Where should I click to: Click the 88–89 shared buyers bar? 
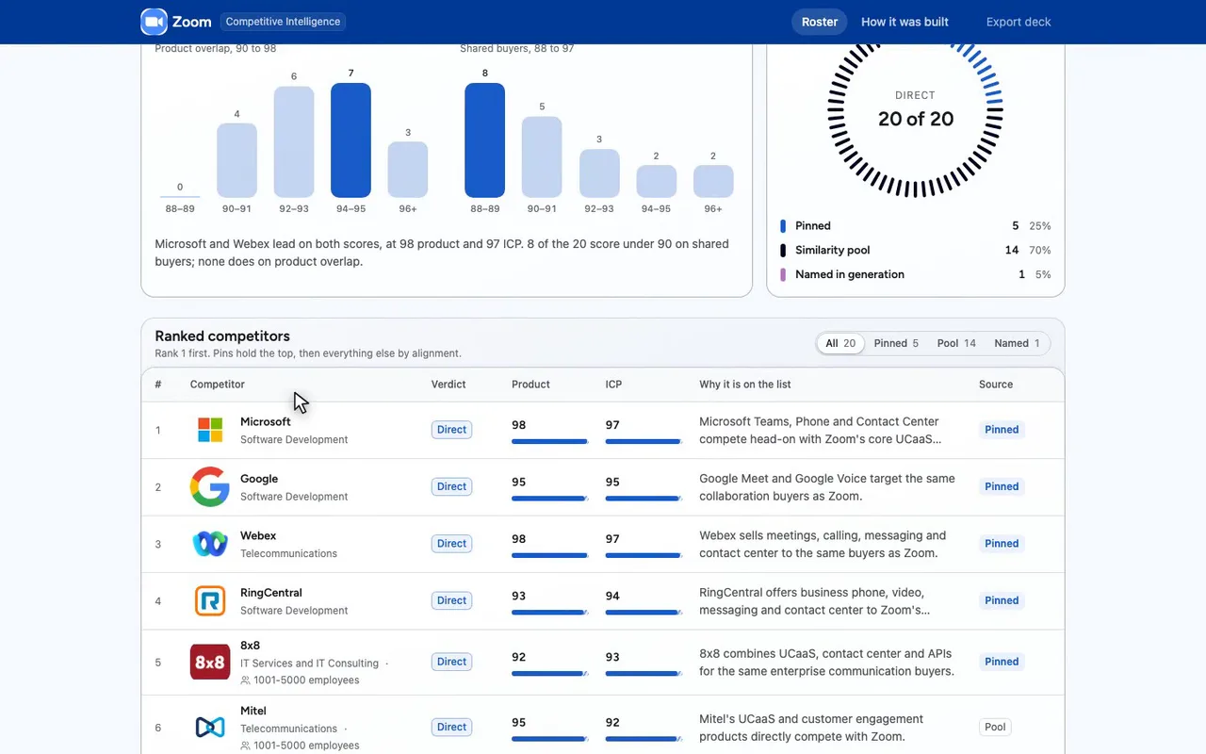click(x=484, y=140)
